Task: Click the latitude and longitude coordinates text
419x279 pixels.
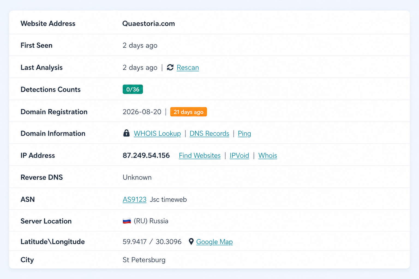Action: 152,242
